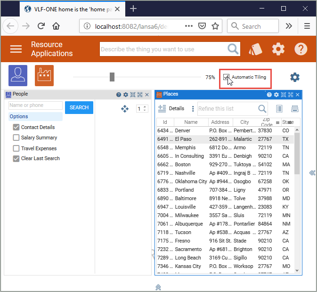The image size is (317, 292).
Task: Sort the list by City column
Action: click(x=244, y=122)
